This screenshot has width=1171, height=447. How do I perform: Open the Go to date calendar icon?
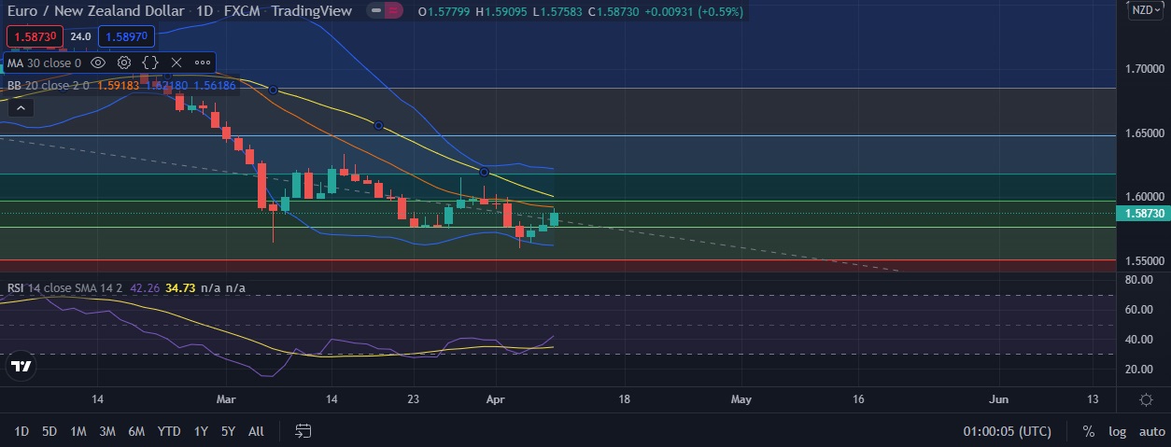[x=303, y=431]
